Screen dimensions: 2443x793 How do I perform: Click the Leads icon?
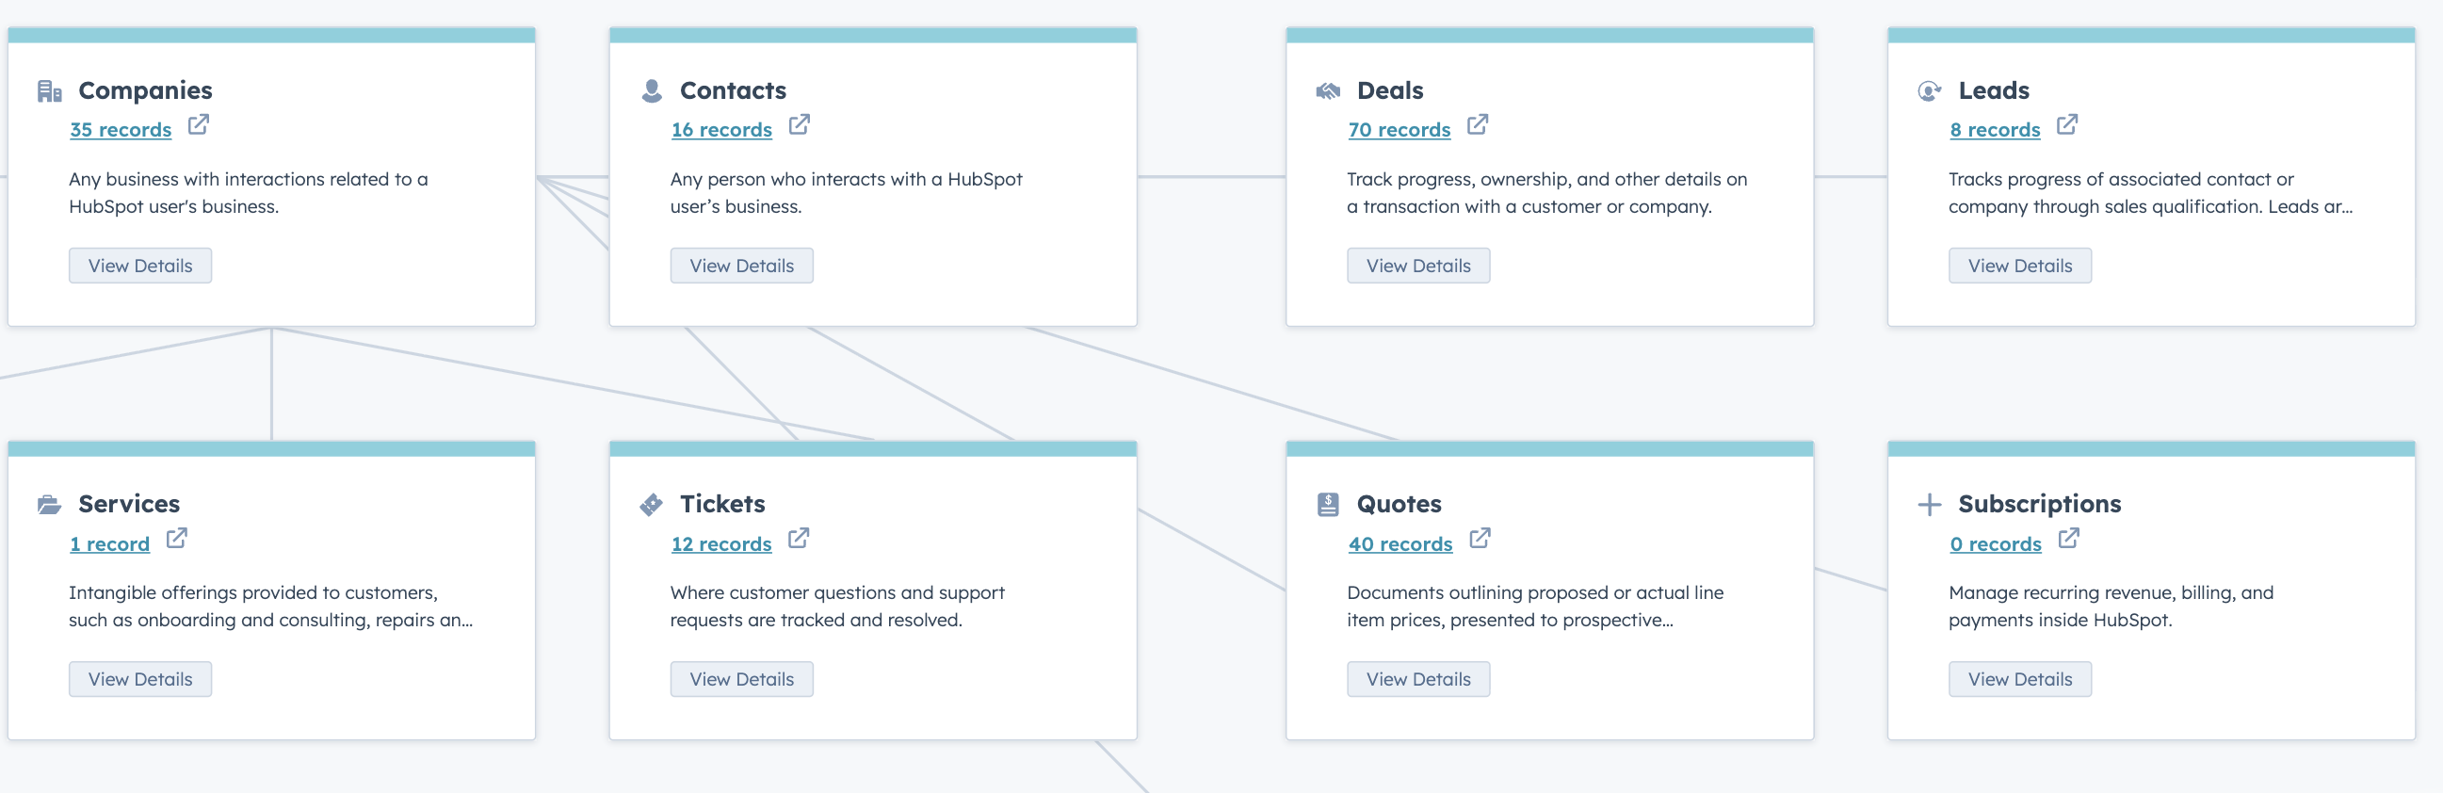click(1928, 90)
